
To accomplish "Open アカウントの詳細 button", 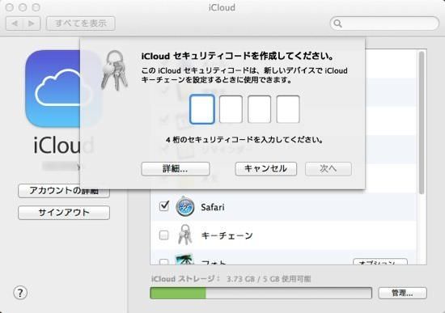I will [x=64, y=191].
